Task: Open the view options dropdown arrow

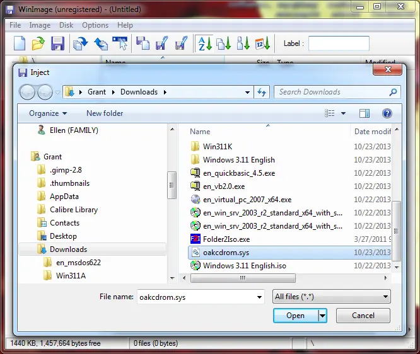Action: [343, 113]
